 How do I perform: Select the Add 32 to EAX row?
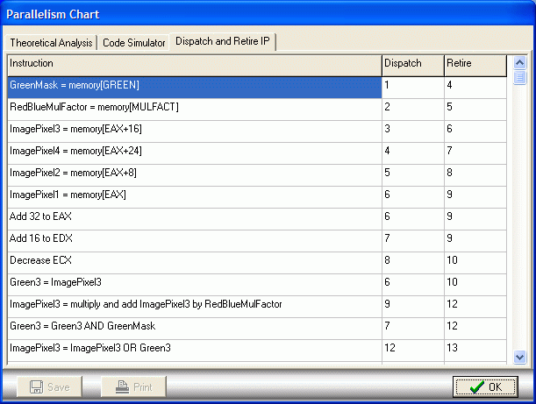(x=194, y=217)
